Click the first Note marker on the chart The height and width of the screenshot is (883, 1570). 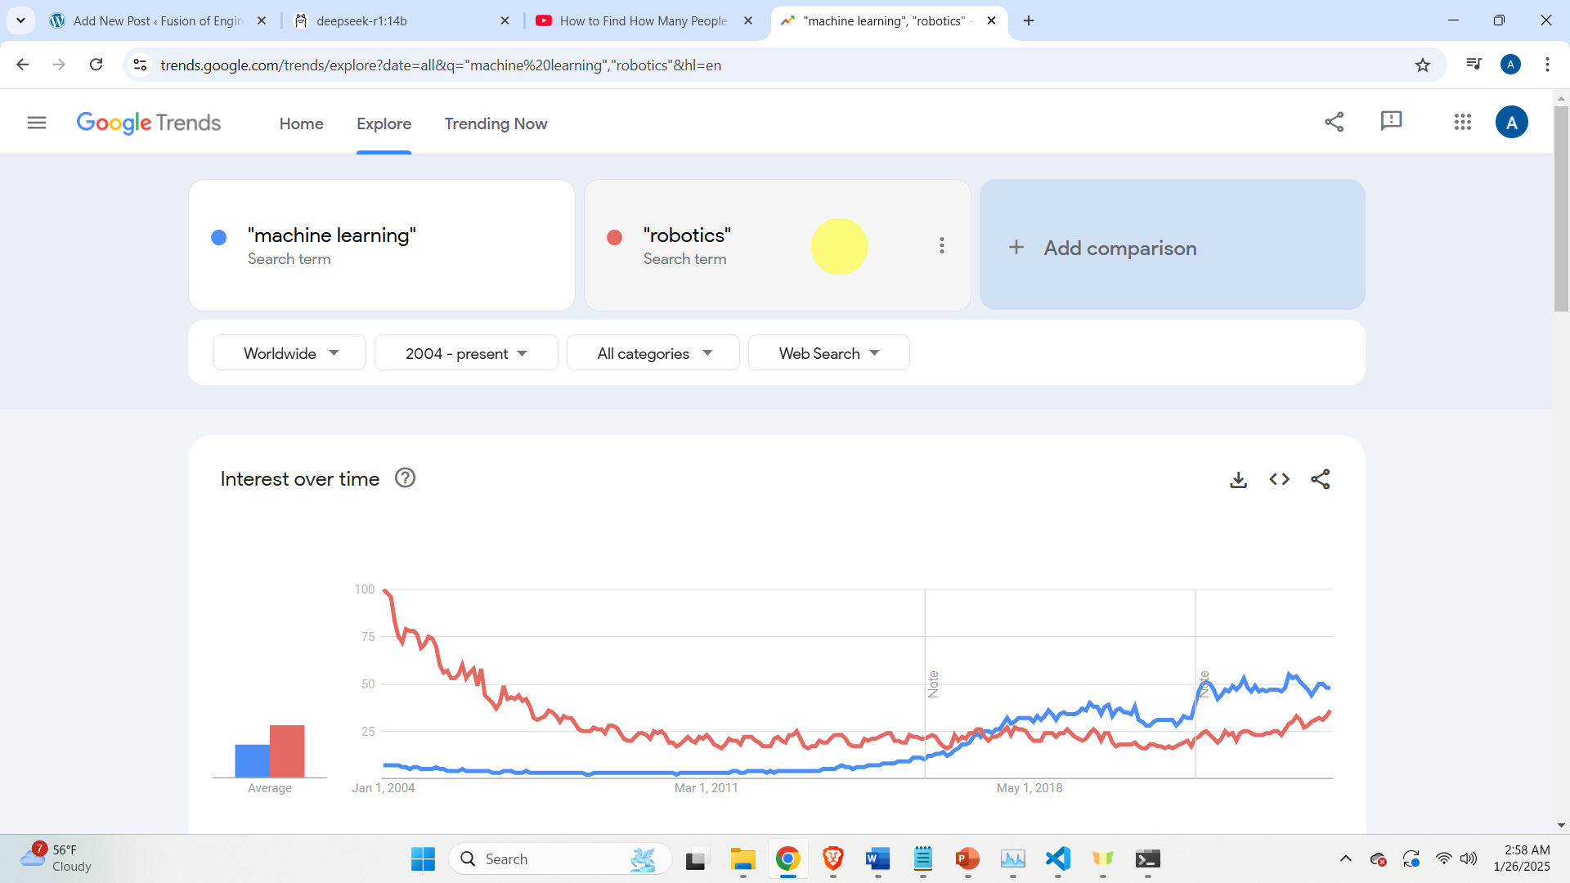click(x=933, y=684)
